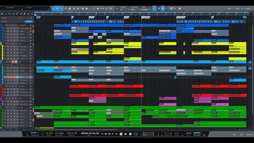Click the fast forward button in transport
This screenshot has height=143, width=254.
(x=110, y=134)
